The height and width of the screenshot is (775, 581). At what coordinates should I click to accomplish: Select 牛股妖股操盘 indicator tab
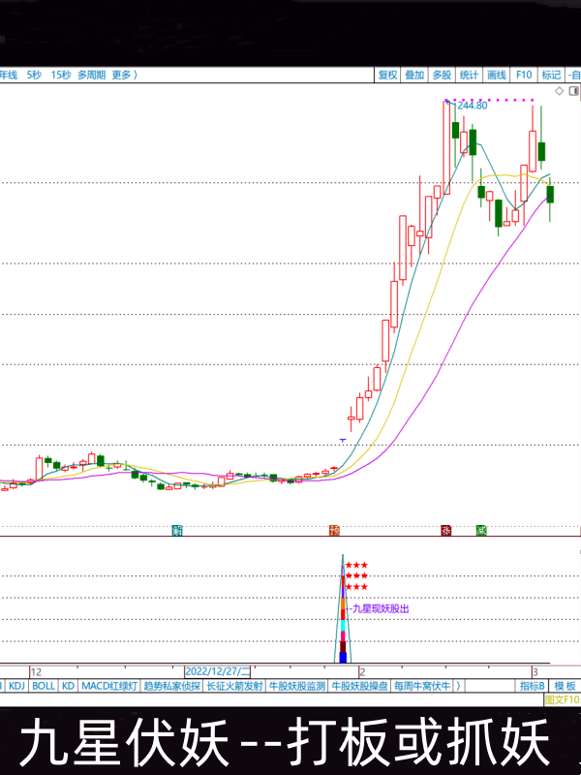[x=359, y=686]
